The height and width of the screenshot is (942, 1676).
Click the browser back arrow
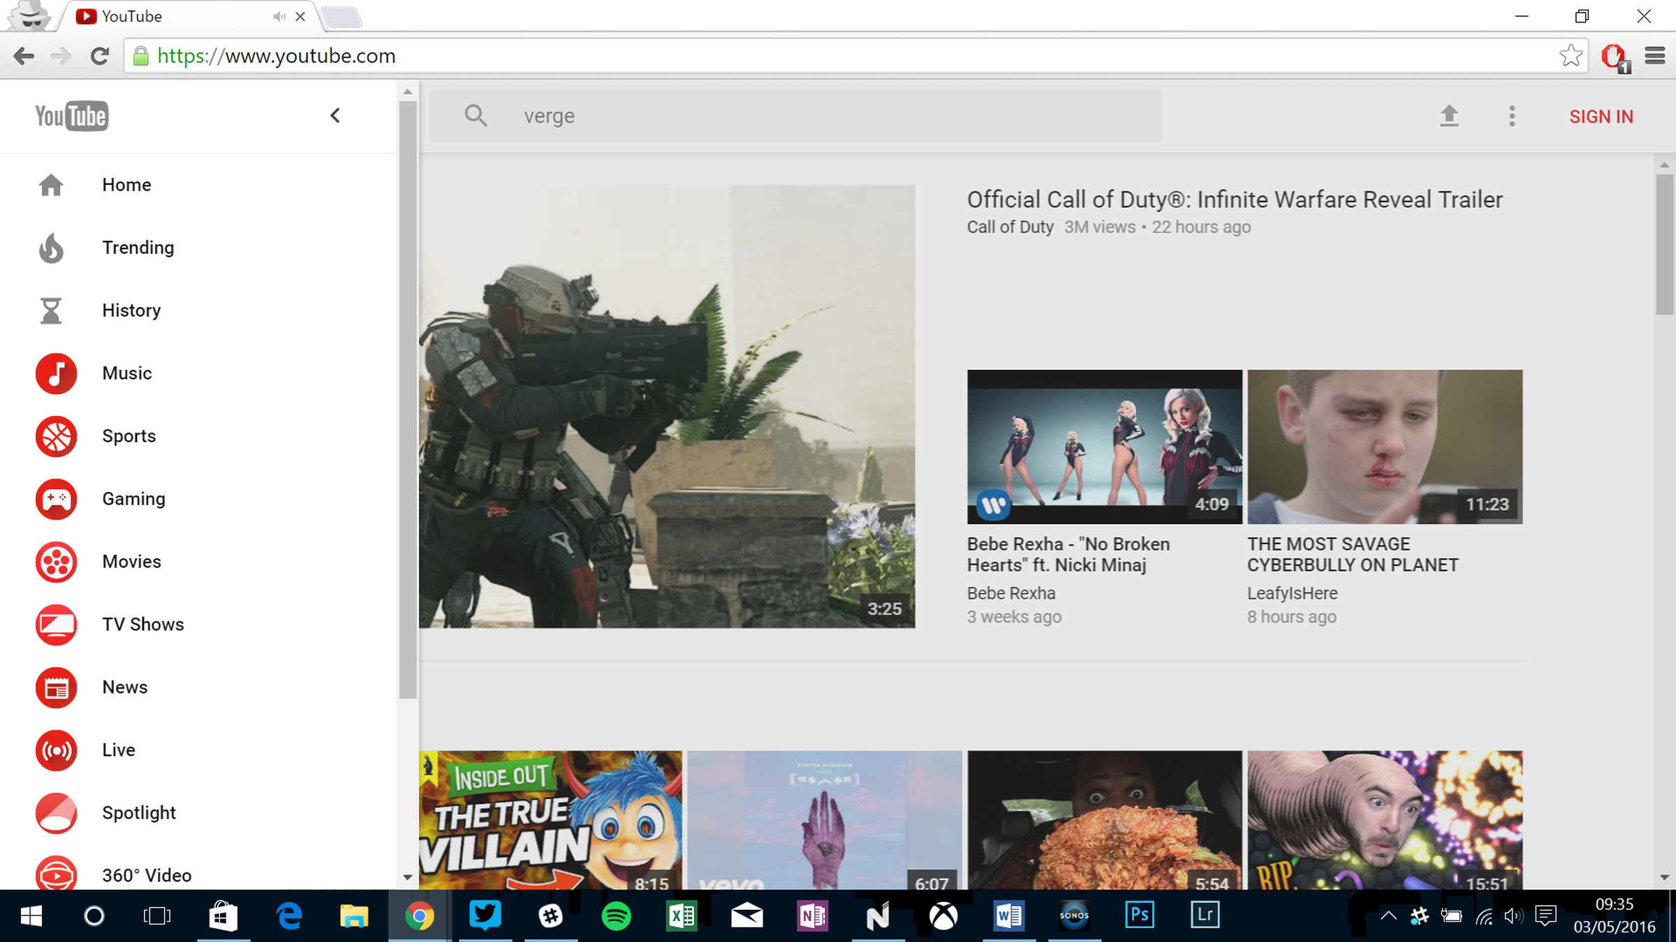click(x=24, y=56)
